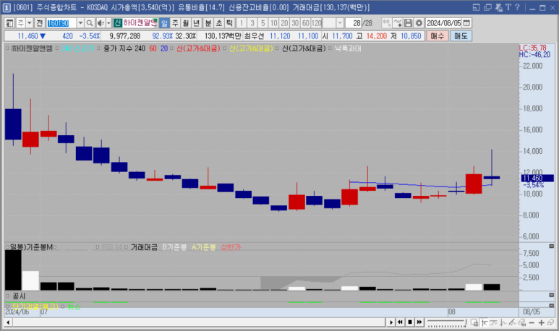Screen dimensions: 559x331
Task: Click the 매도 sell button
Action: [461, 36]
